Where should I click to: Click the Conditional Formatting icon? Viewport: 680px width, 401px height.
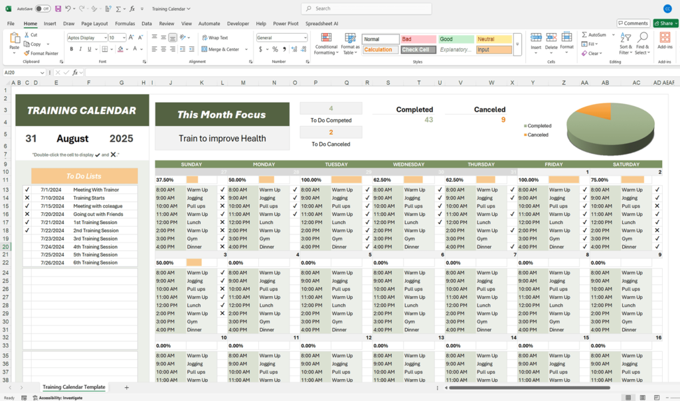pyautogui.click(x=325, y=37)
